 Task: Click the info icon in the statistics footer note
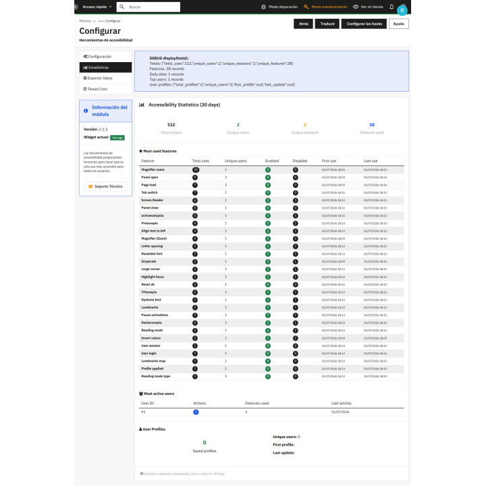142,474
